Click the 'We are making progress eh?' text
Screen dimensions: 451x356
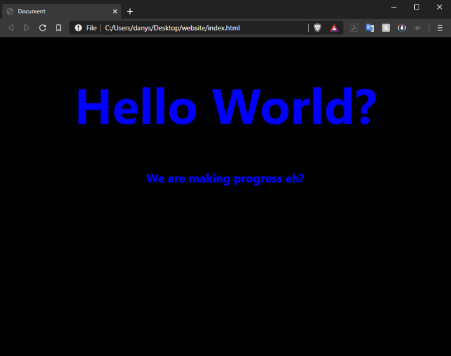pos(226,179)
